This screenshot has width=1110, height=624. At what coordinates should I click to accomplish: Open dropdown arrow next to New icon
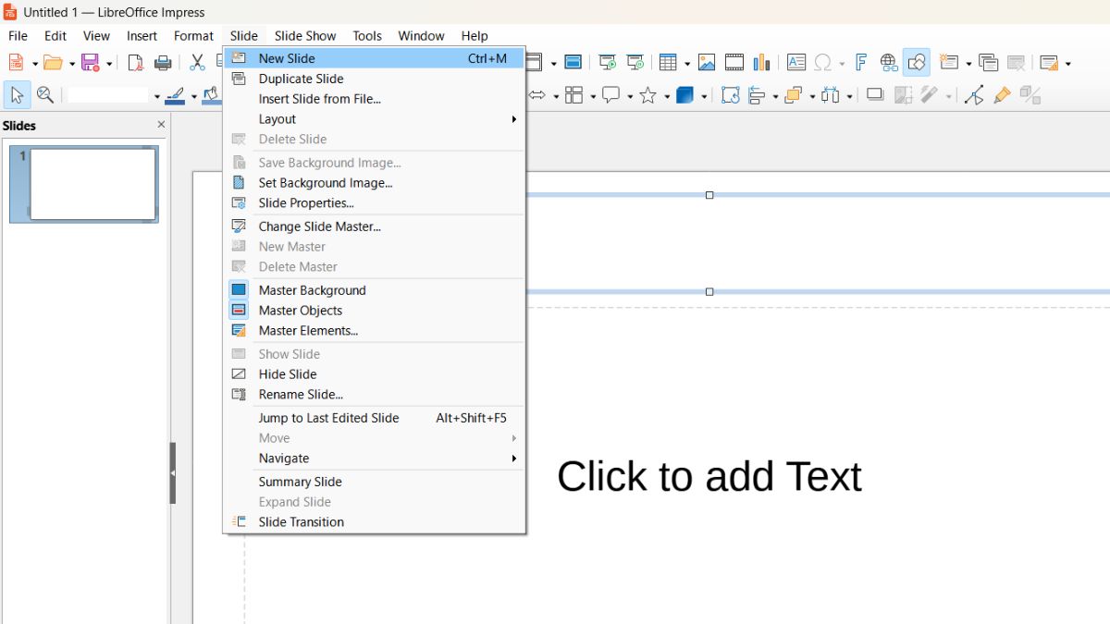pyautogui.click(x=34, y=64)
